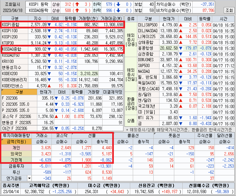
Task: Click the 신용잔고 value 19,742,505
Action: point(144,191)
